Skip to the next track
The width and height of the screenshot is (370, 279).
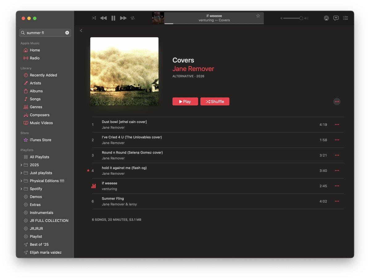123,18
